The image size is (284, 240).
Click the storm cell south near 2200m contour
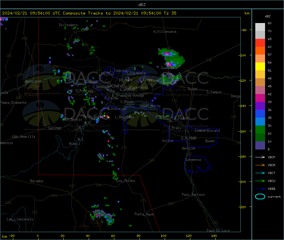coord(103,217)
